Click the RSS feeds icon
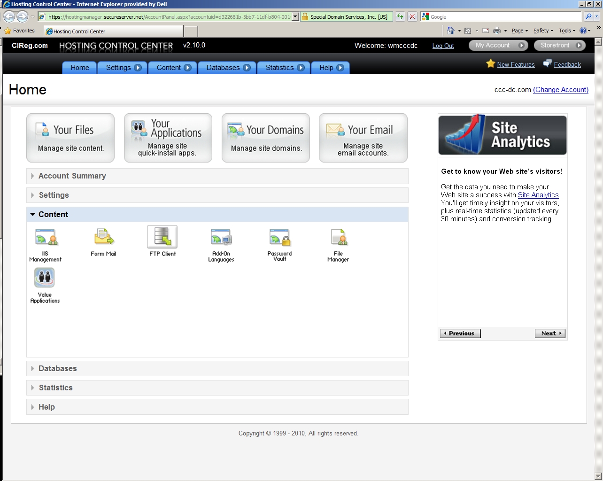 click(x=468, y=31)
